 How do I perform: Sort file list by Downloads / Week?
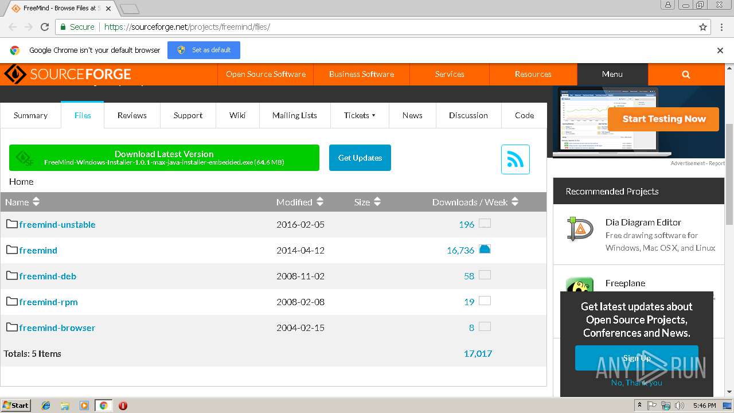[475, 202]
